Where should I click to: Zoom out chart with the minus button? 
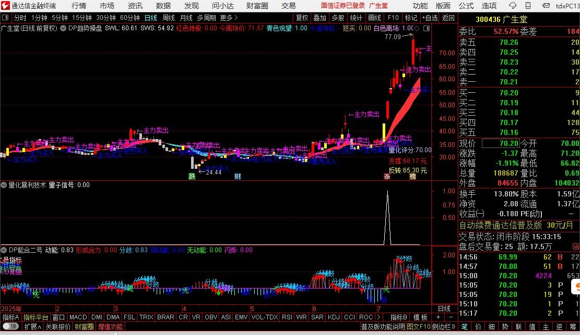[x=451, y=317]
